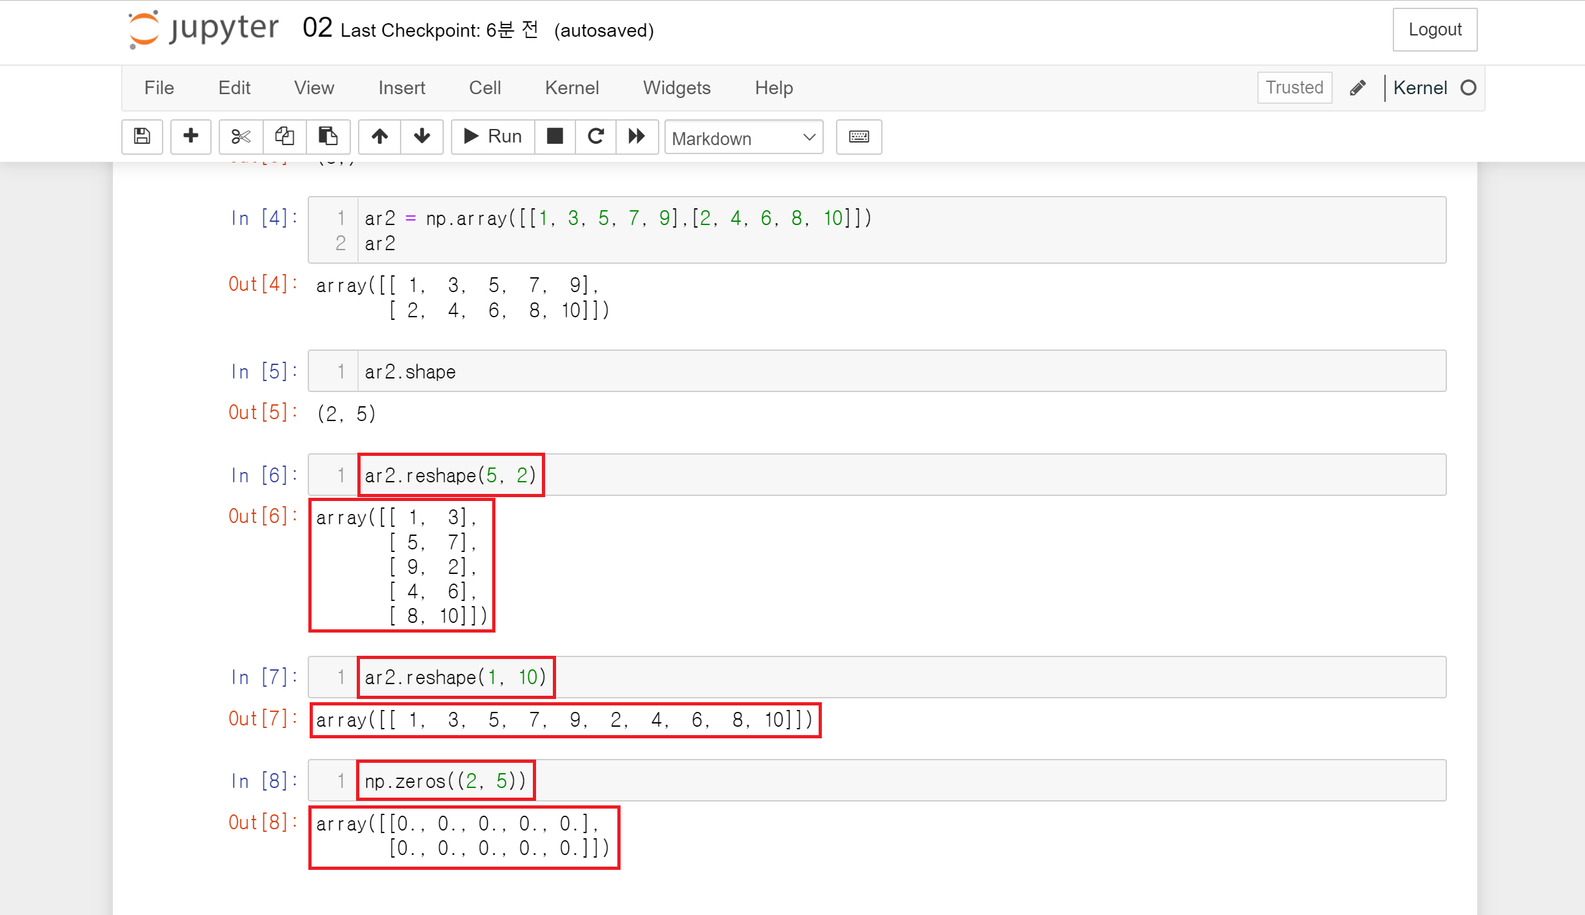Click the Logout button
This screenshot has width=1585, height=915.
(x=1434, y=30)
